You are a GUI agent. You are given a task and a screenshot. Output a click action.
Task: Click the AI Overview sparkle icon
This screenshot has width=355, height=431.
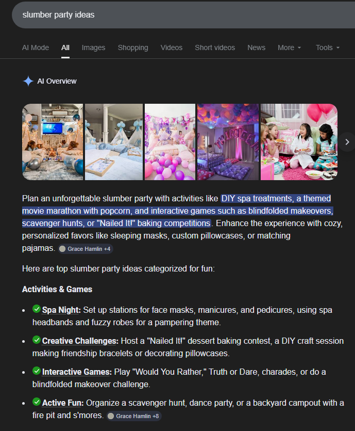click(28, 81)
